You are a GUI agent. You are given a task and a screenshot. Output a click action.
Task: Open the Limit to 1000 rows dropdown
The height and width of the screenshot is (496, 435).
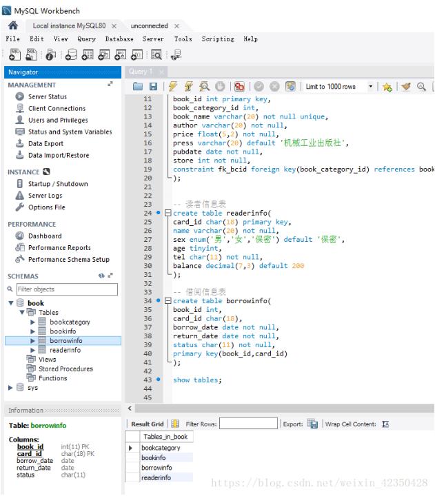[371, 87]
